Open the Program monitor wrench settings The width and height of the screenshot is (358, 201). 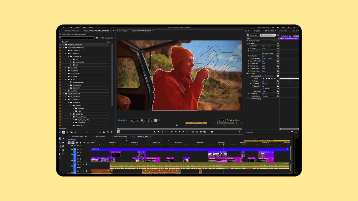pyautogui.click(x=228, y=120)
